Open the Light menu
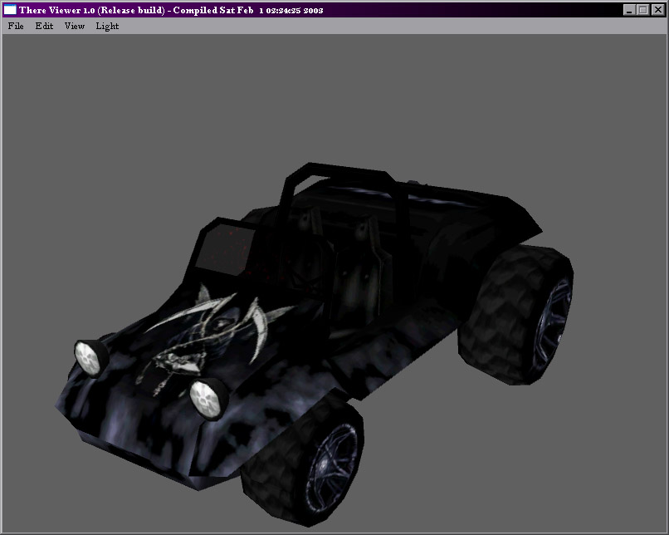669x535 pixels. click(107, 26)
